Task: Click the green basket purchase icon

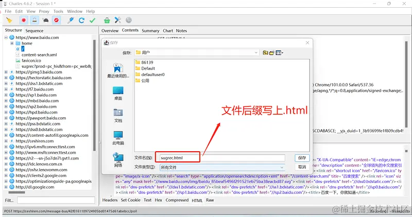Action: coord(107,20)
